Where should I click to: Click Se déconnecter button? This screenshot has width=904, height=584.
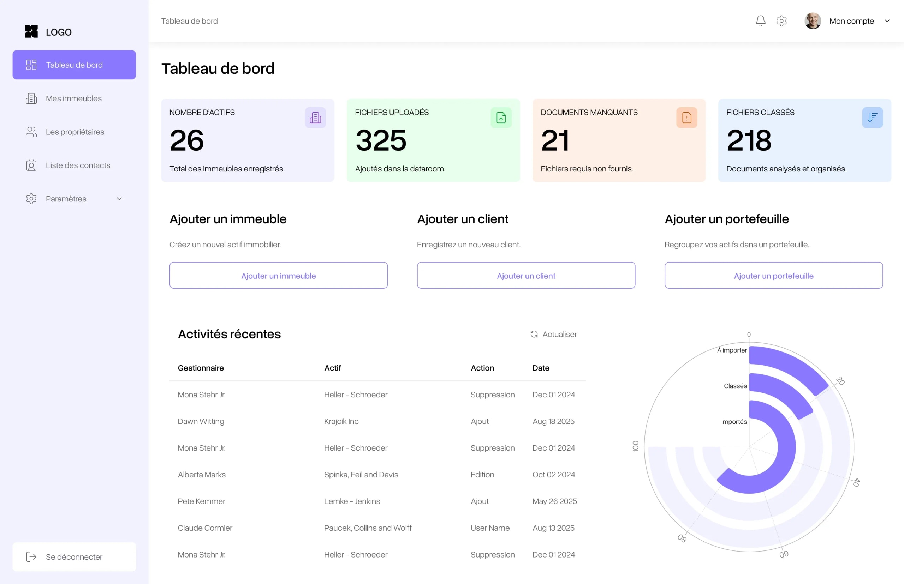coord(74,557)
